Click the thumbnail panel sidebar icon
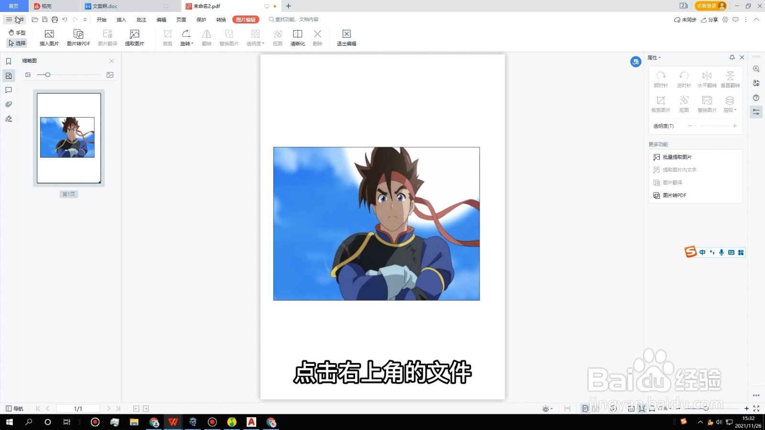Viewport: 765px width, 430px height. click(x=9, y=75)
